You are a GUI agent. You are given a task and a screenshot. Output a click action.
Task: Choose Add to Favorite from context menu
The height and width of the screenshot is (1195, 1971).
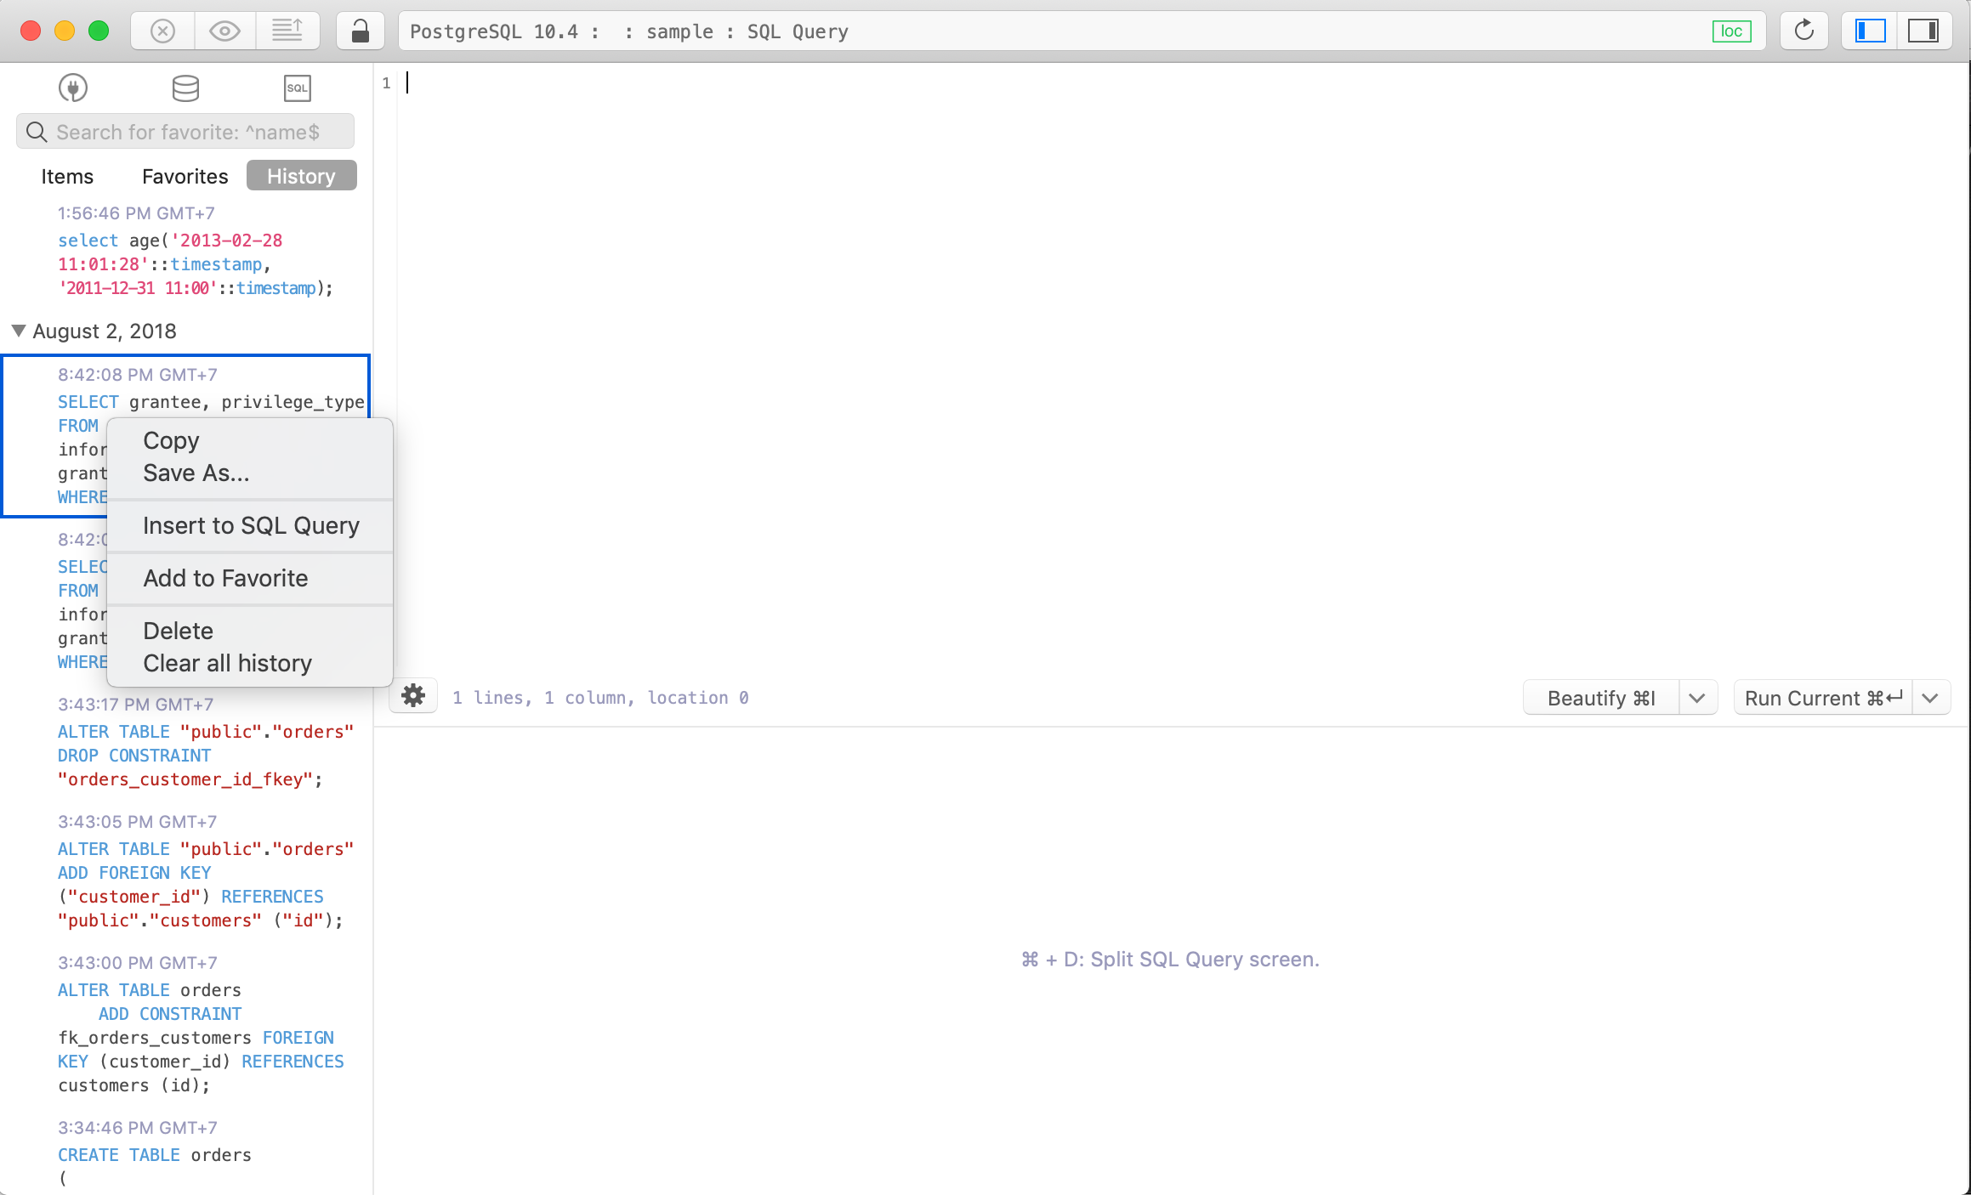[x=225, y=578]
